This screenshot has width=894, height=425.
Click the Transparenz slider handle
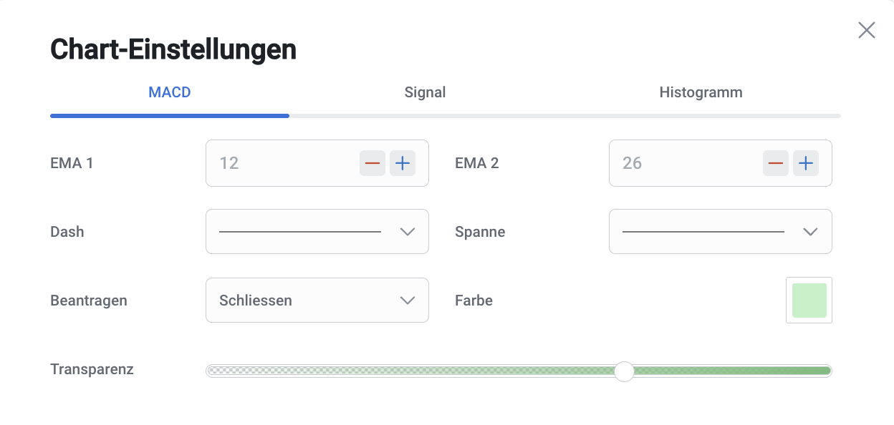[625, 371]
